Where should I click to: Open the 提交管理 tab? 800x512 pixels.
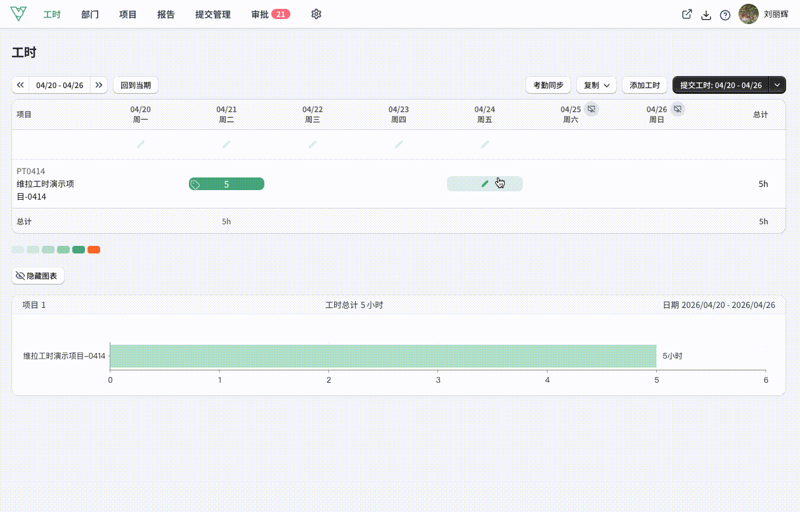213,14
